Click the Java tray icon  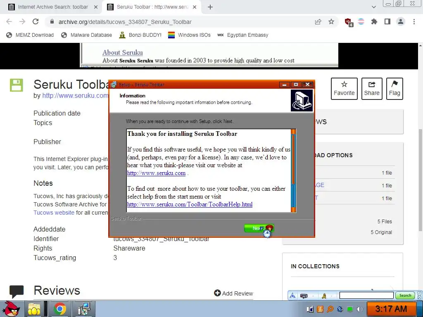[320, 309]
